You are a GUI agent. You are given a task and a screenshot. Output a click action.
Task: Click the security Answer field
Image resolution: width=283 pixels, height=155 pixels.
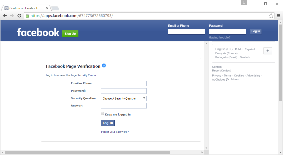[124, 106]
